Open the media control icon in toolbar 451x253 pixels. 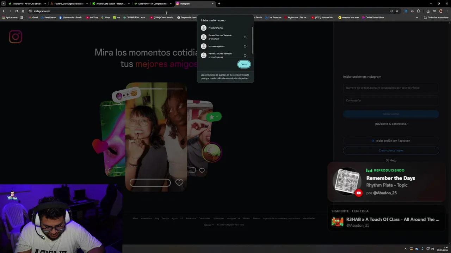pyautogui.click(x=434, y=11)
